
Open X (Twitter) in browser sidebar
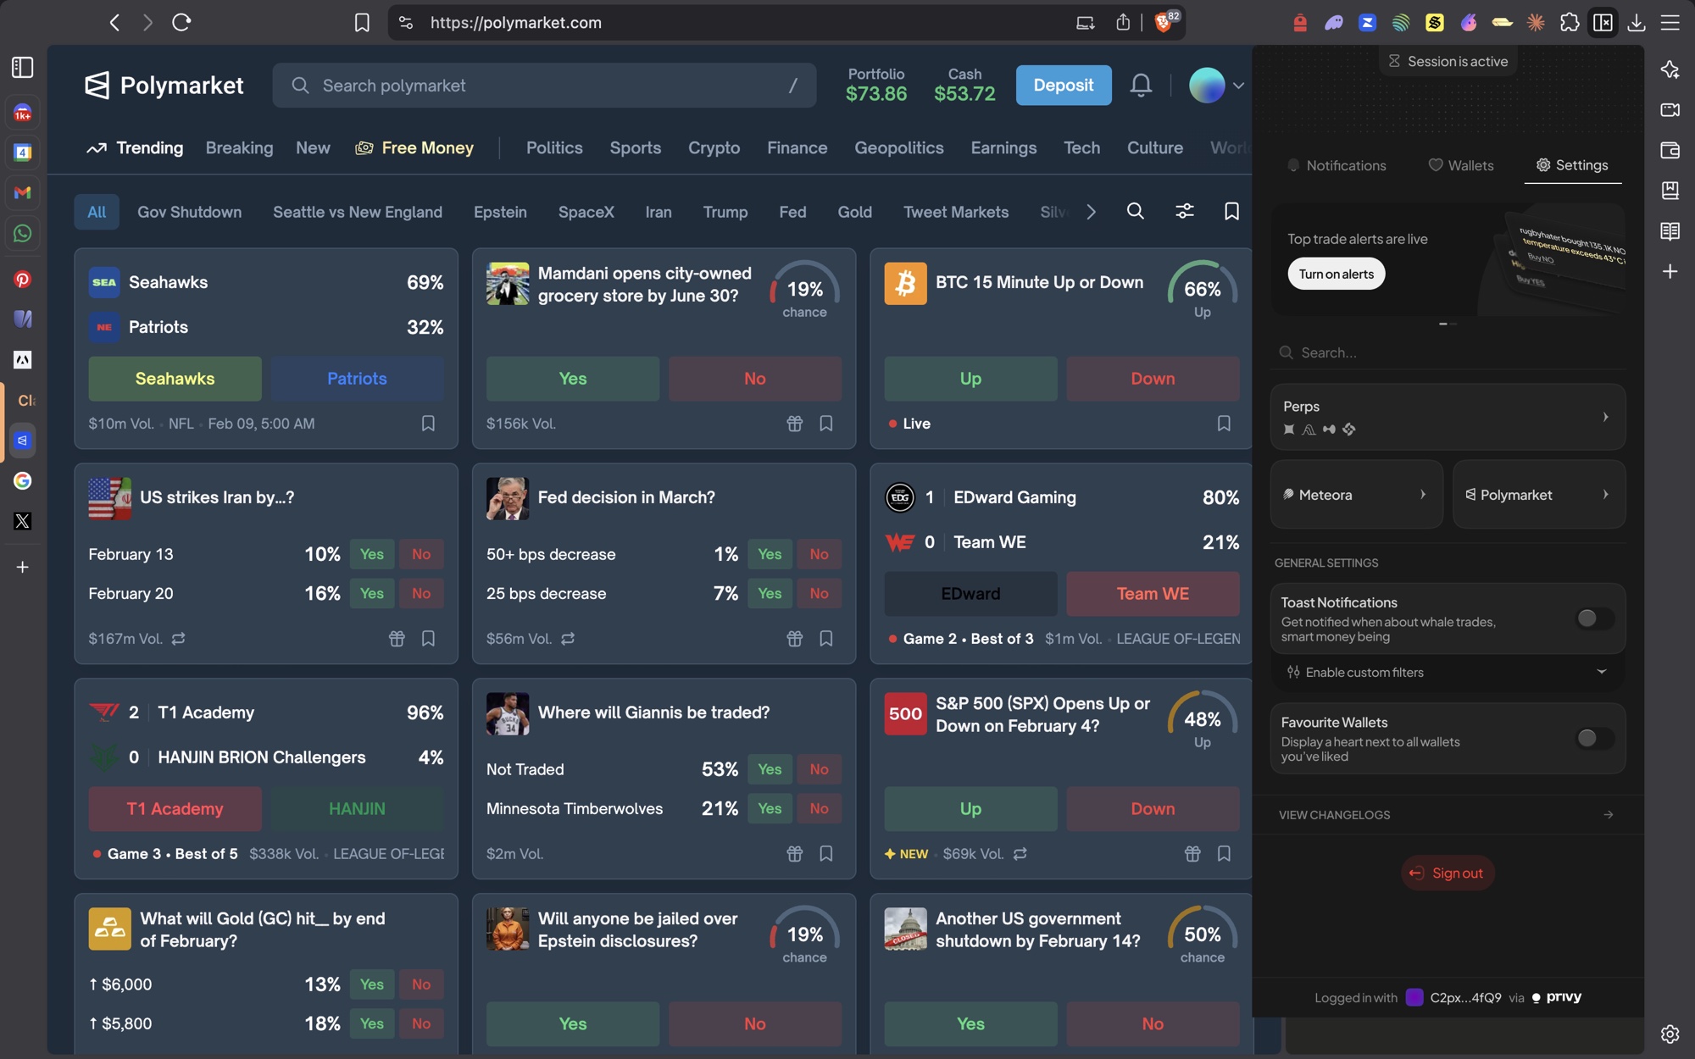[23, 521]
